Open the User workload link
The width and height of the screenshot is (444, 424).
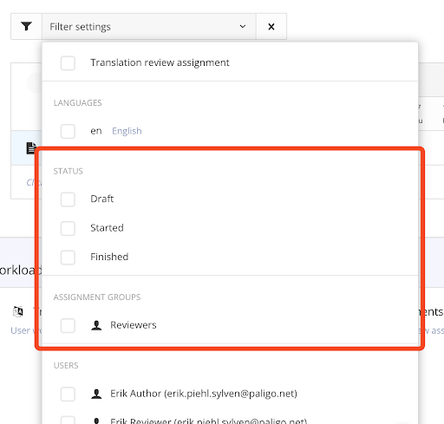26,330
